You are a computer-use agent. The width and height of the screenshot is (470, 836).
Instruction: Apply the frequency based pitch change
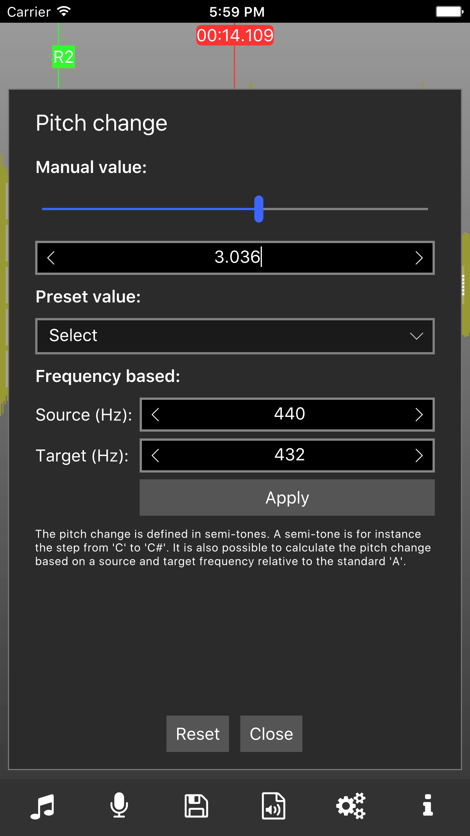(287, 498)
